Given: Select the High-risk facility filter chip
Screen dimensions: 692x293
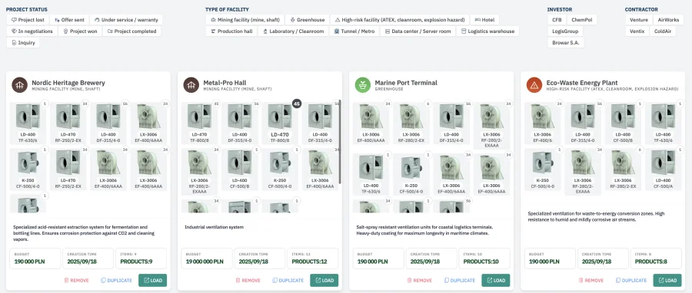Looking at the screenshot, I should coord(399,20).
